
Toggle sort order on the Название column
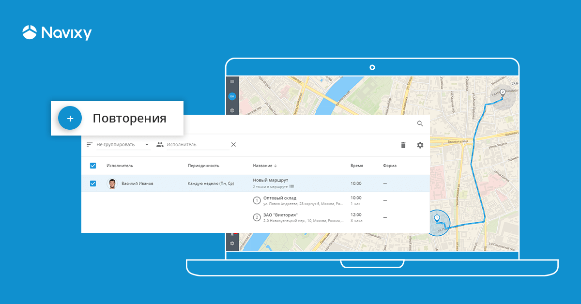pos(276,166)
